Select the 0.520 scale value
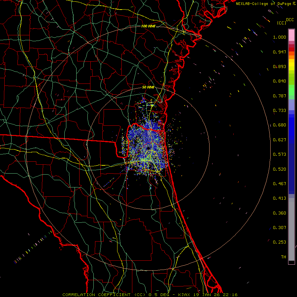This screenshot has width=297, height=297. point(280,169)
